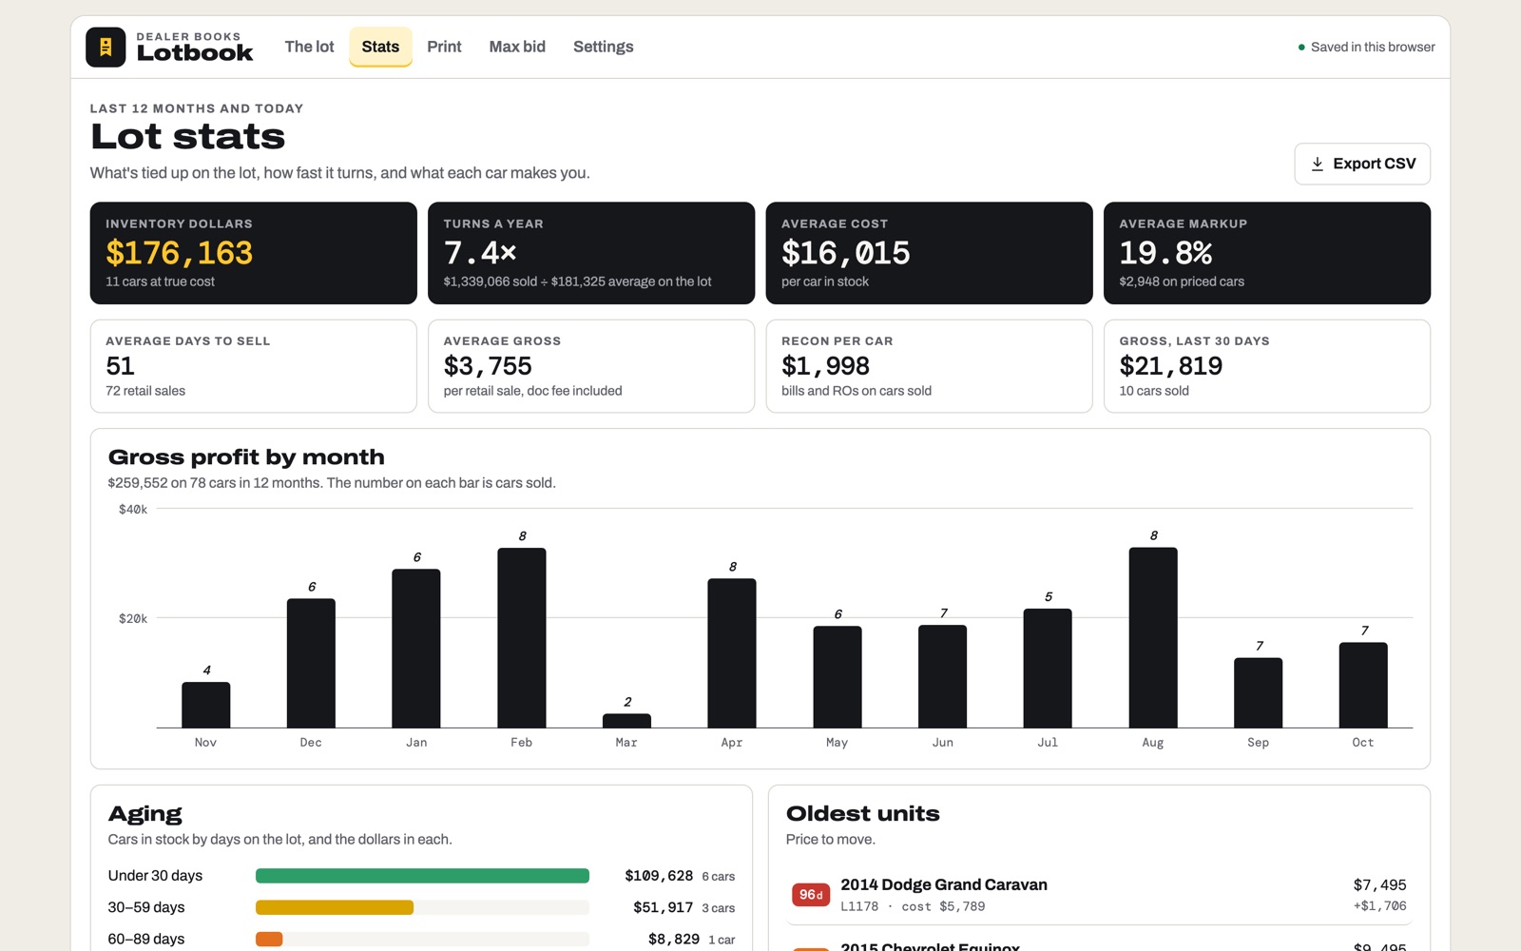This screenshot has width=1521, height=951.
Task: Click the $7,495 price on Grand Caravan
Action: [x=1379, y=884]
